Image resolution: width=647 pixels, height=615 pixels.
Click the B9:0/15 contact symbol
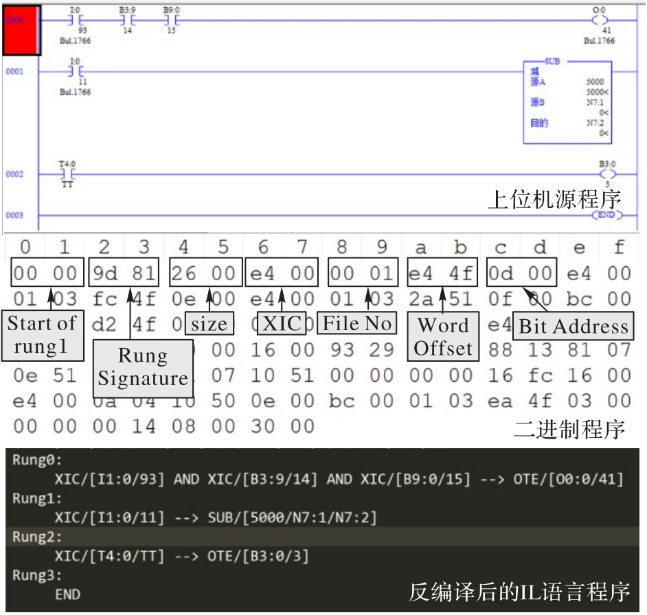coord(170,20)
